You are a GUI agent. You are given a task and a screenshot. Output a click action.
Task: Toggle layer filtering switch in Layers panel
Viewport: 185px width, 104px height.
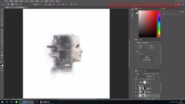[157, 74]
